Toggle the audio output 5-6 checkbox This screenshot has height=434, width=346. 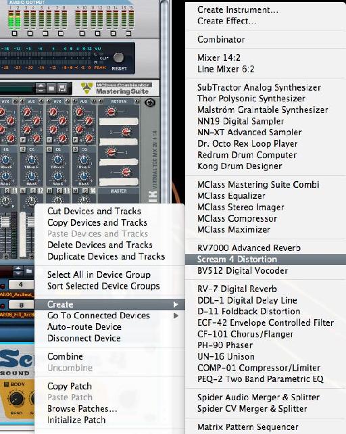45,34
